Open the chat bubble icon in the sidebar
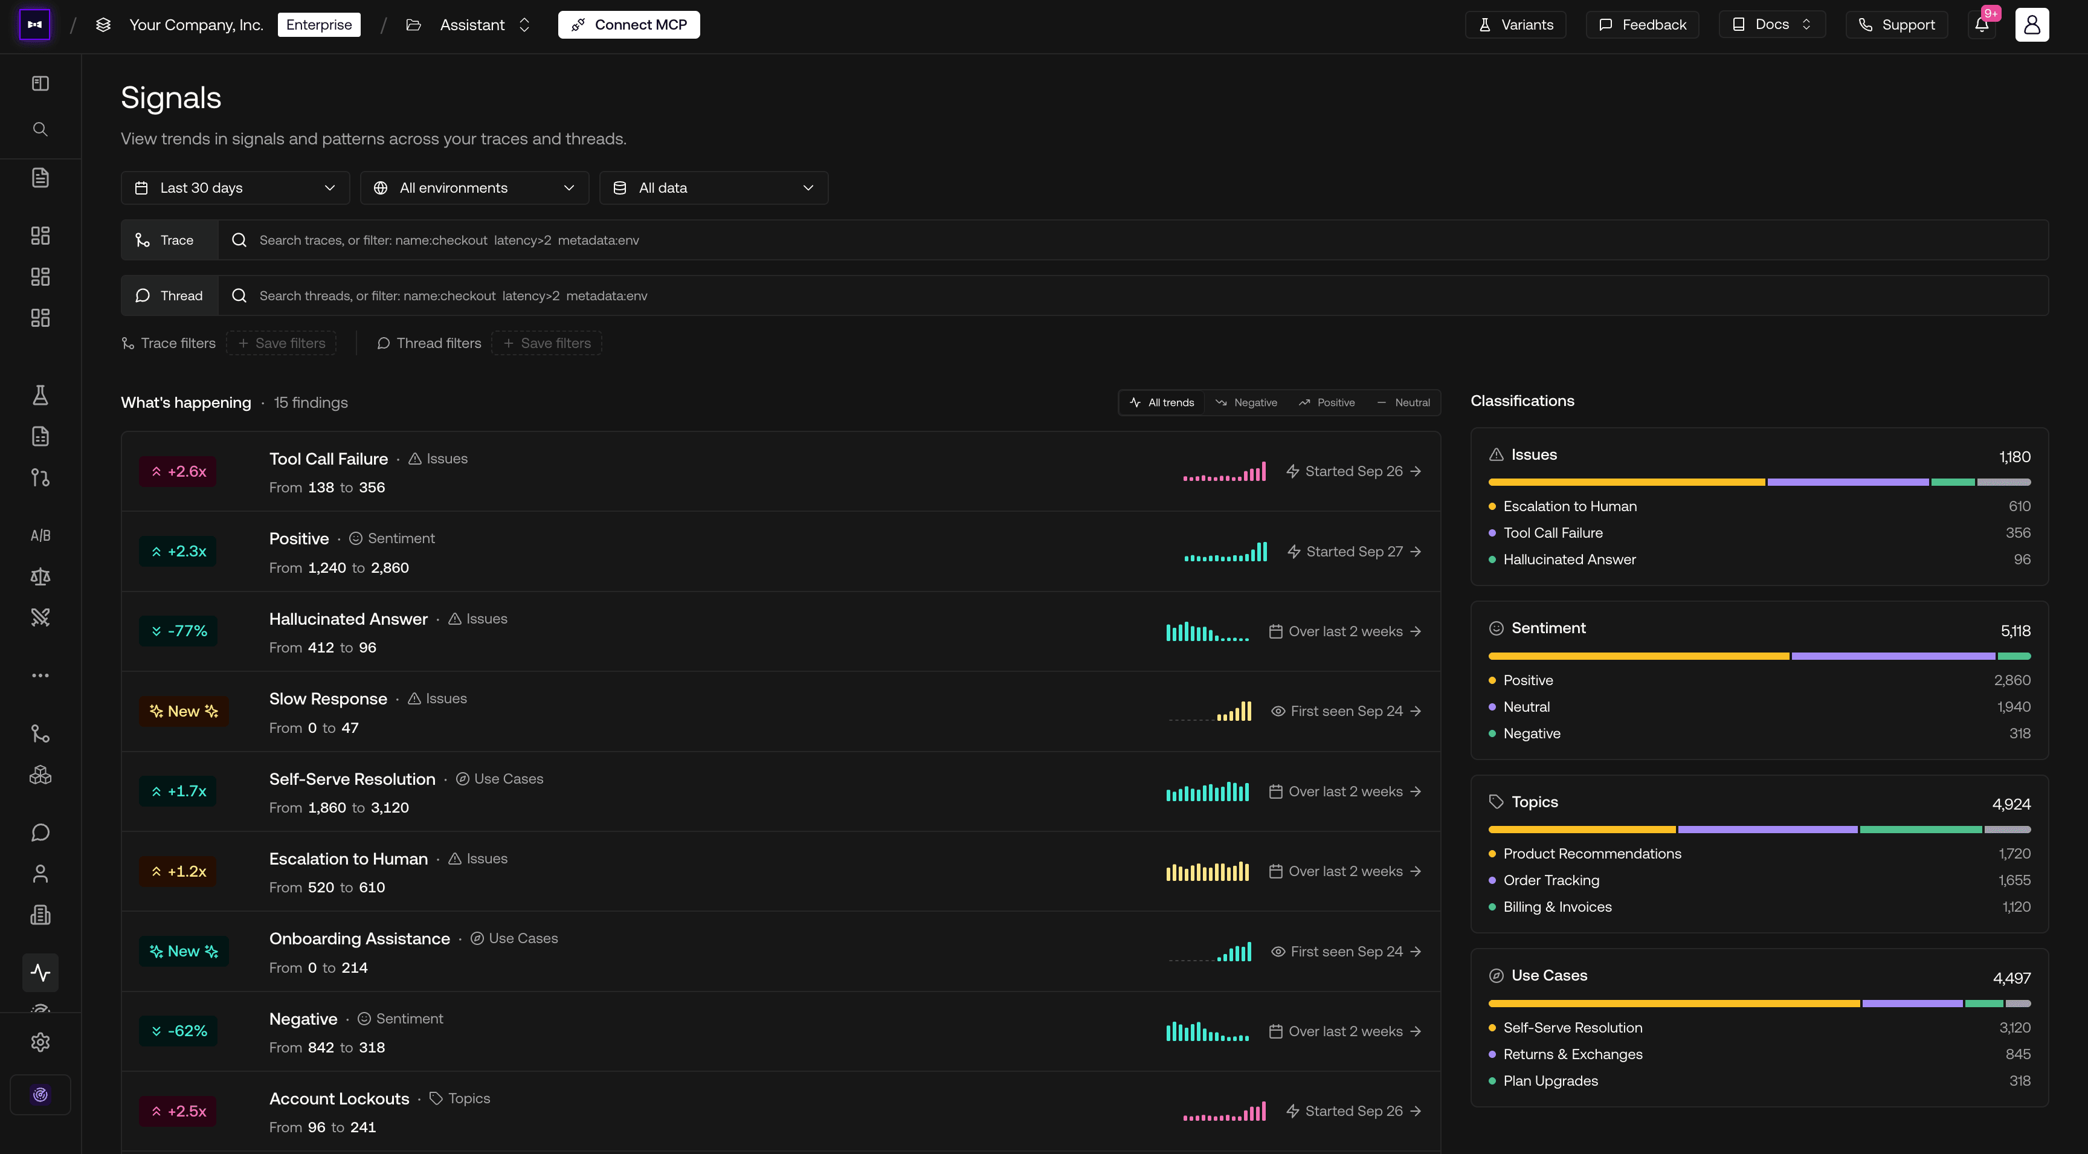The image size is (2088, 1154). 40,833
